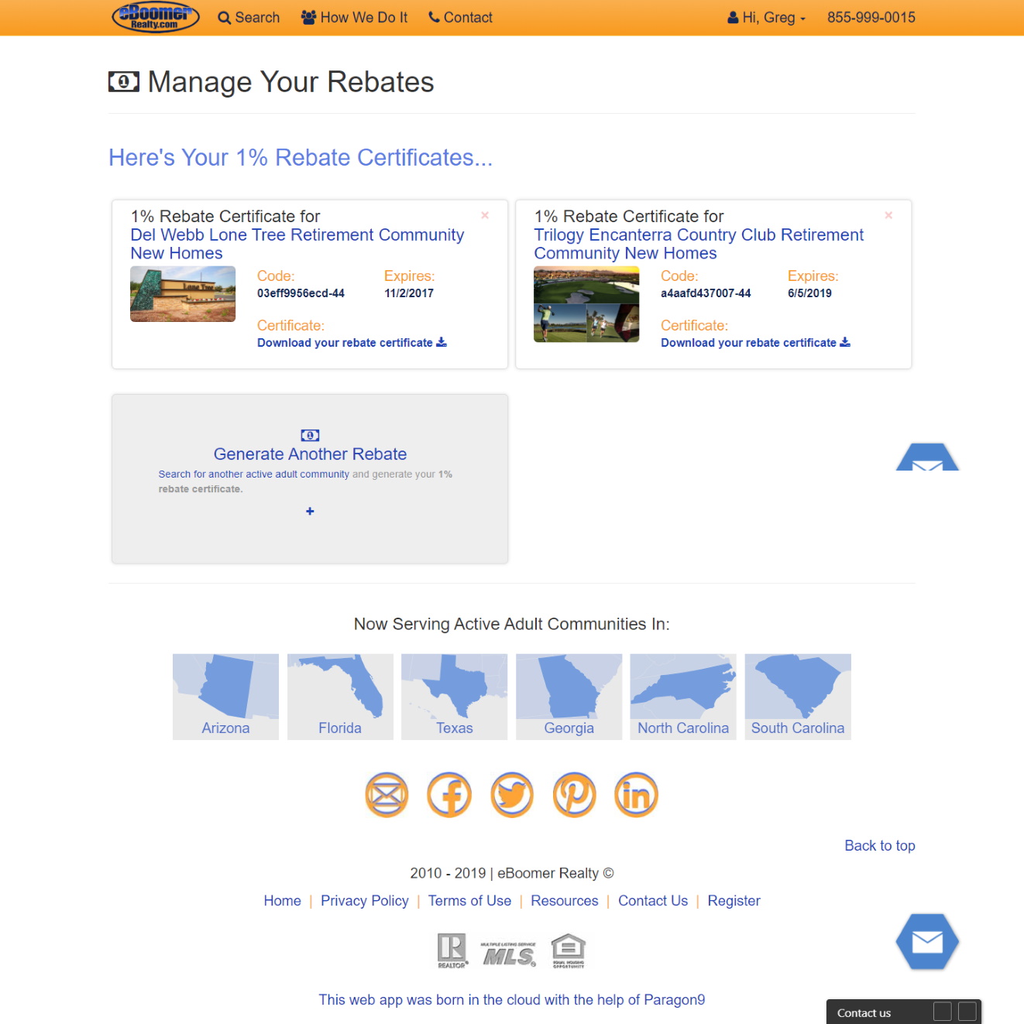Click the Back to top link
This screenshot has height=1024, width=1024.
[x=880, y=846]
